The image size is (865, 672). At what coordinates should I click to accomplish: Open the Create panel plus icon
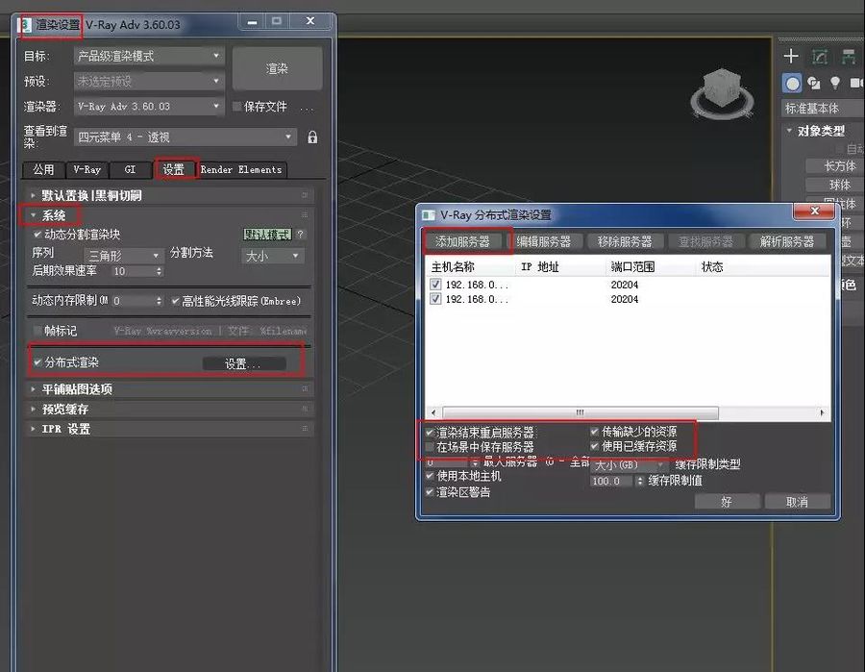coord(791,56)
